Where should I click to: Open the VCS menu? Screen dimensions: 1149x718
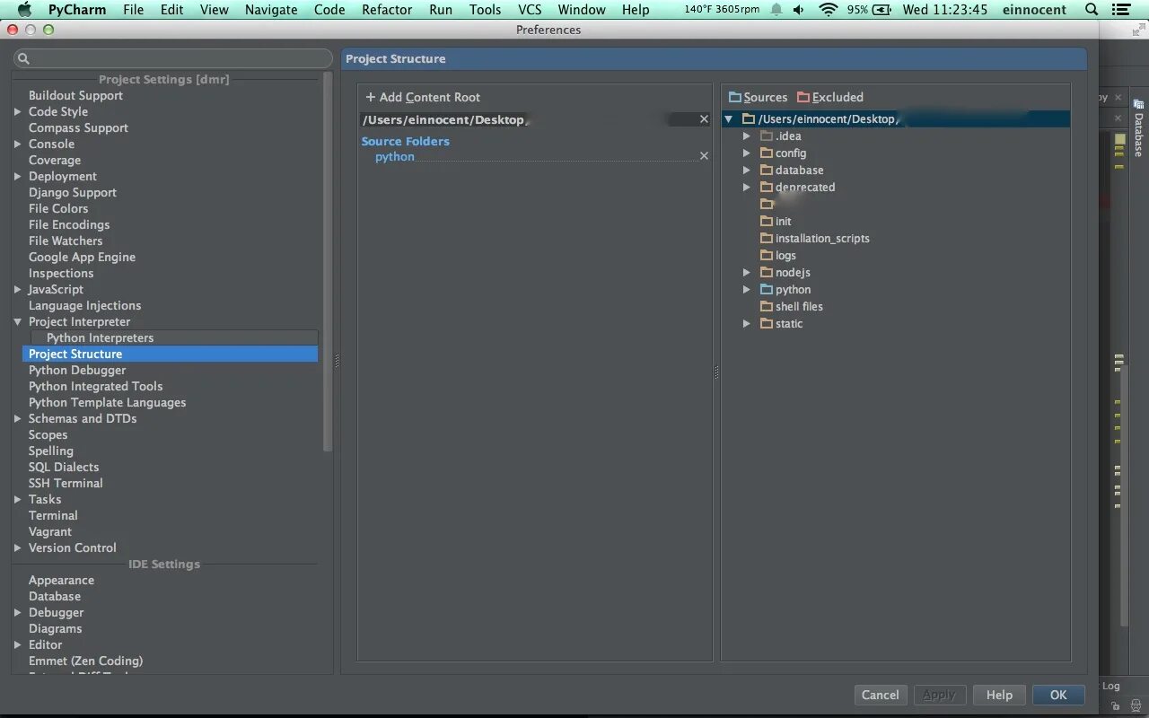(x=530, y=10)
